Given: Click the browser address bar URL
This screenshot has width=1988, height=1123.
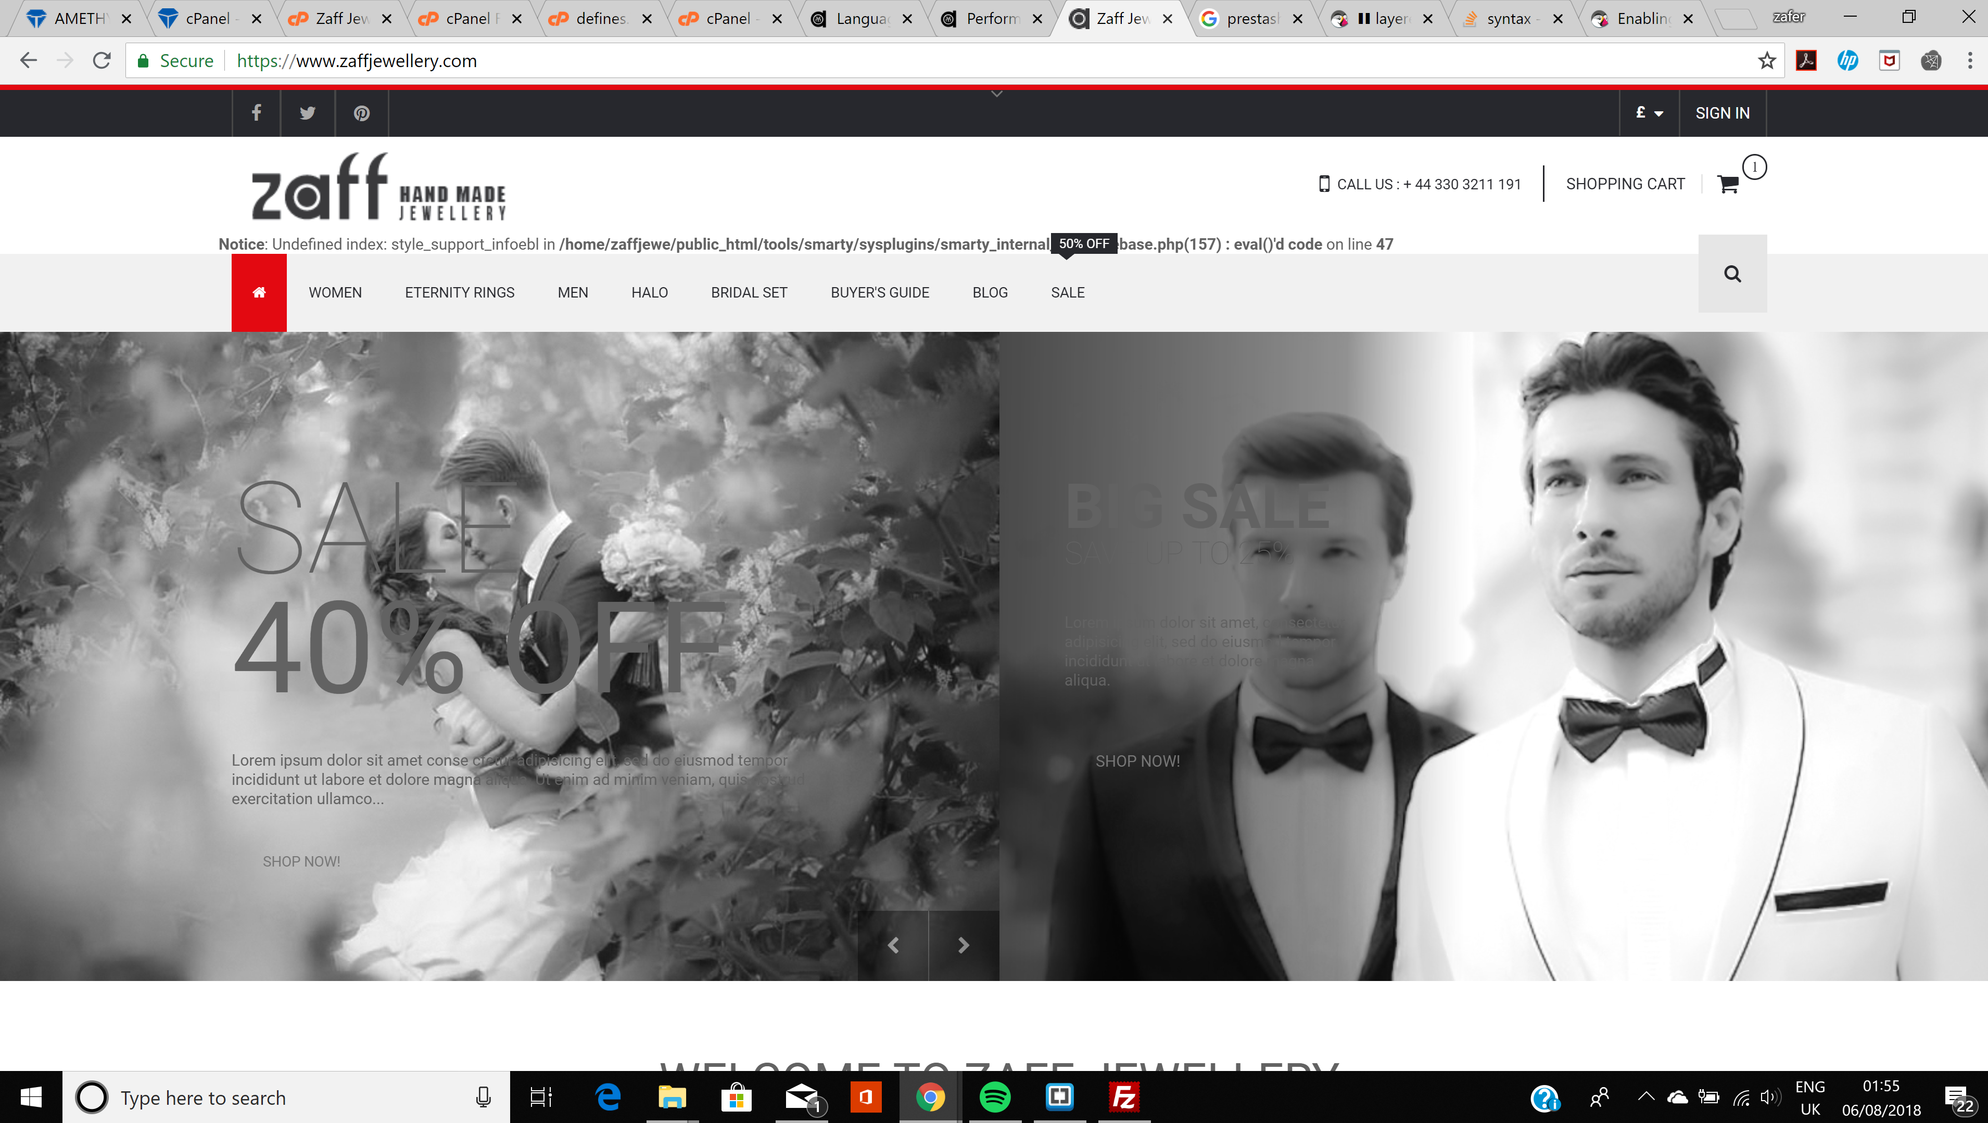Looking at the screenshot, I should [x=357, y=61].
